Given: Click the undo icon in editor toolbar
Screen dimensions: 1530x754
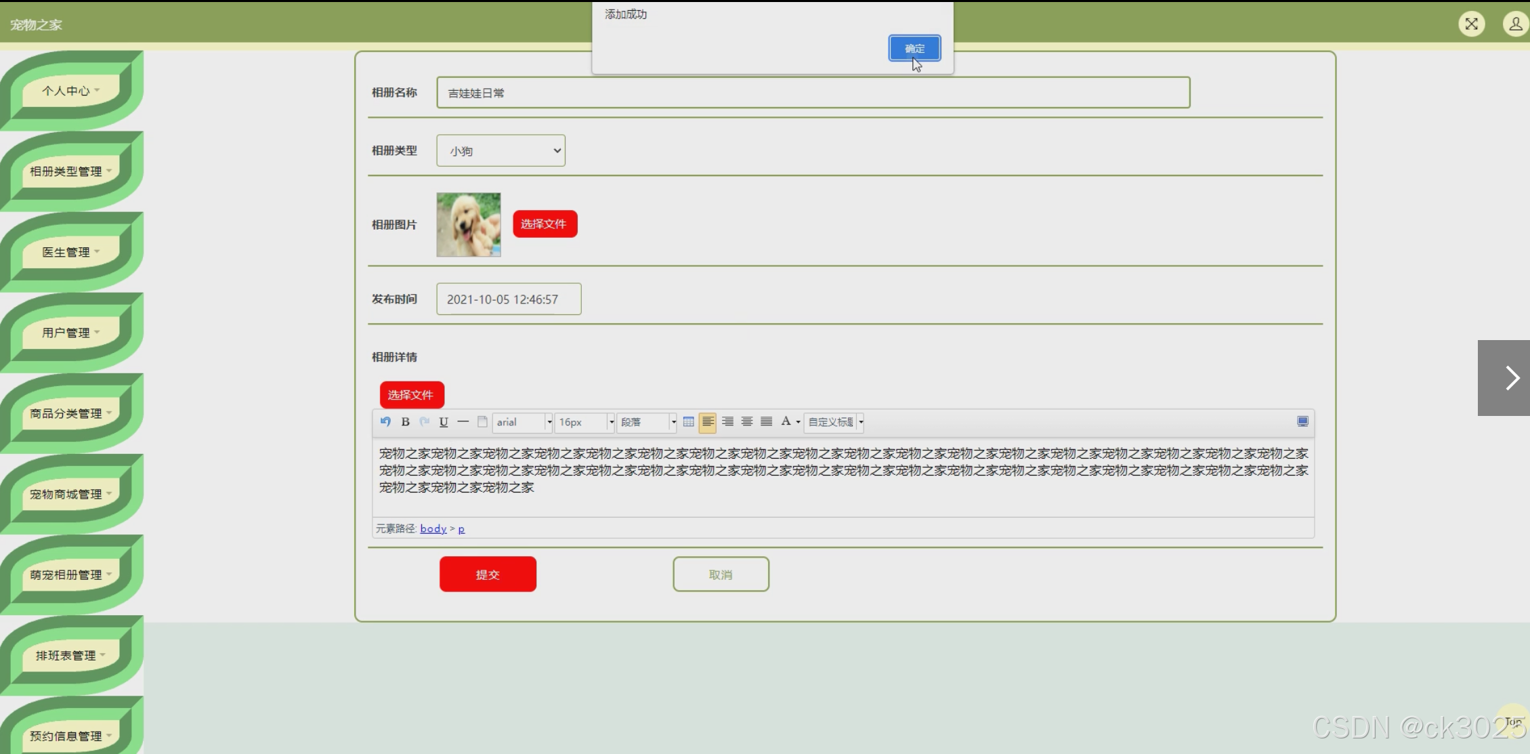Looking at the screenshot, I should (385, 421).
